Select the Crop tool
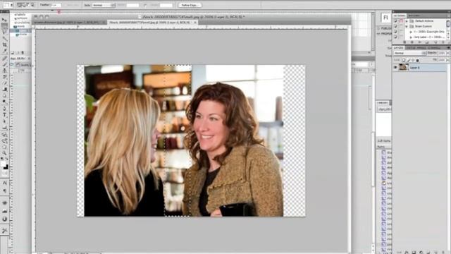The height and width of the screenshot is (254, 451). (x=4, y=45)
